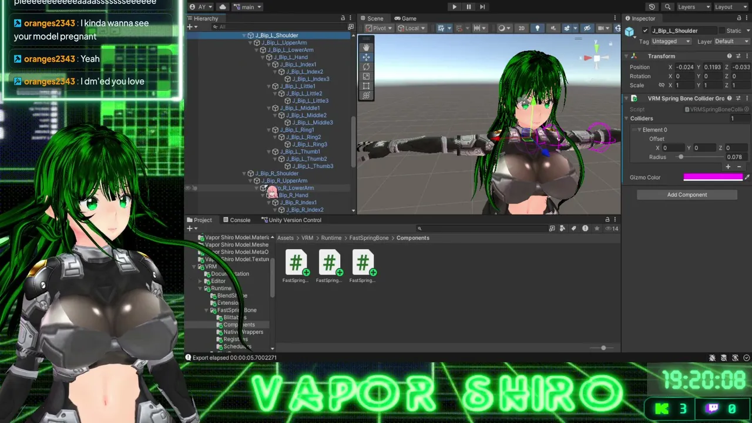Select the Transform tool in Scene
Screen dimensions: 752x423
[x=366, y=95]
